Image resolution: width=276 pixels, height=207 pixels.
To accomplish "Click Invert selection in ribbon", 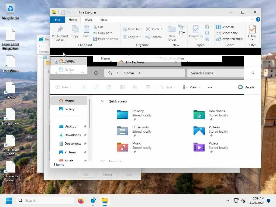I will 230,39.
